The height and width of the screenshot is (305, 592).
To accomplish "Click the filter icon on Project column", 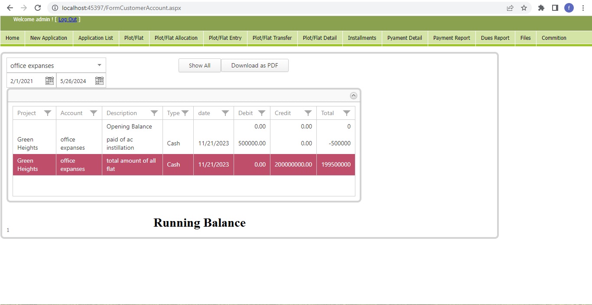I will pos(48,113).
